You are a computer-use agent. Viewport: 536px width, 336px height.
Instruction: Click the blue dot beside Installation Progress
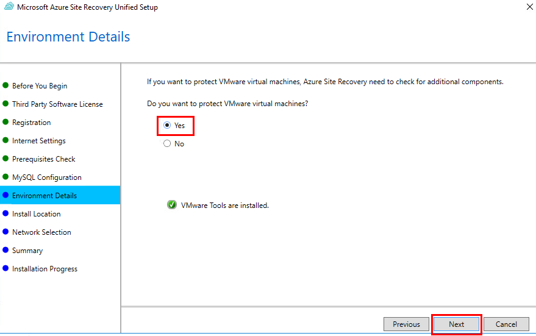(x=5, y=268)
